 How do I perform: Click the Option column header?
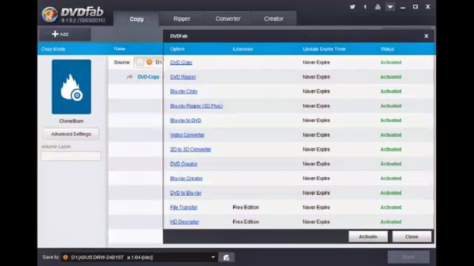pos(177,49)
